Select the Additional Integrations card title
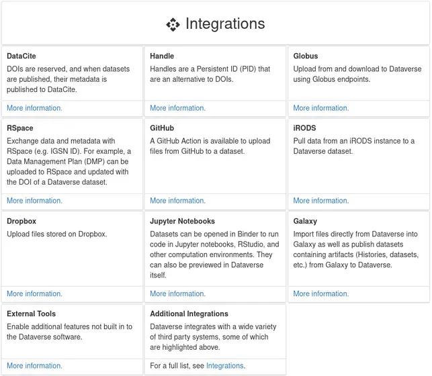The image size is (432, 376). click(x=189, y=314)
